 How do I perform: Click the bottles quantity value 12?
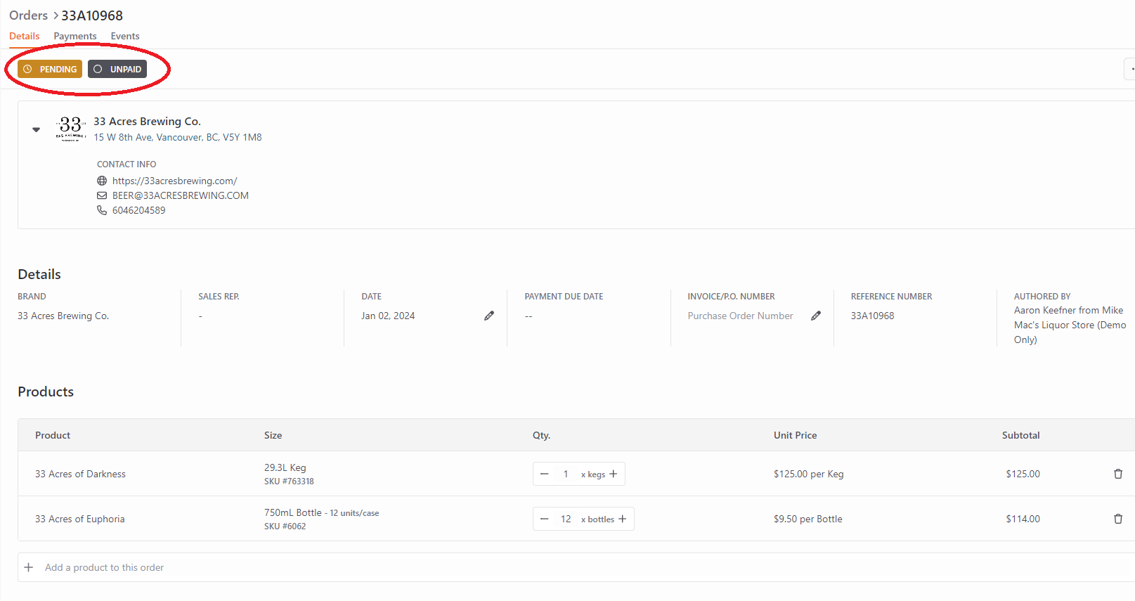pyautogui.click(x=566, y=519)
